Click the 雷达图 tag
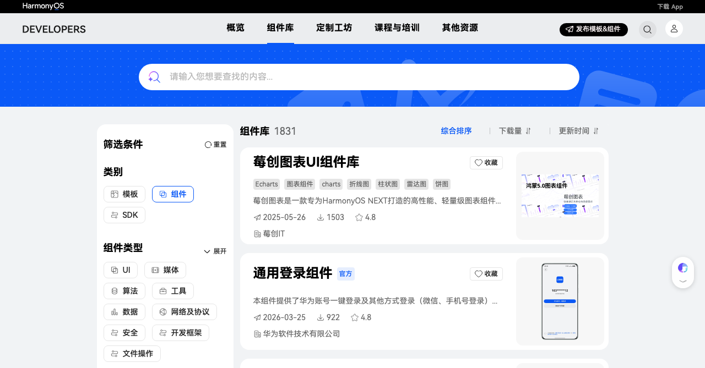705x368 pixels. tap(416, 184)
